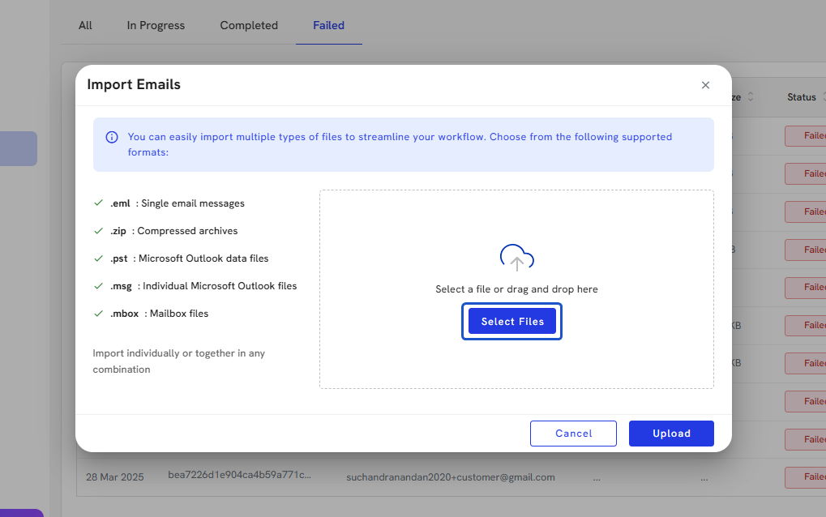Switch to the All tab
The image size is (826, 517).
[x=85, y=26]
